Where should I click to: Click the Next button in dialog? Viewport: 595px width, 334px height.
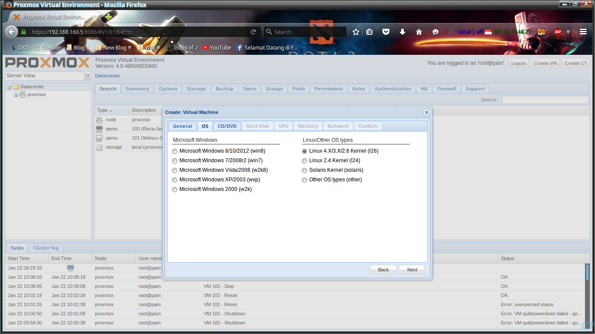pos(412,270)
